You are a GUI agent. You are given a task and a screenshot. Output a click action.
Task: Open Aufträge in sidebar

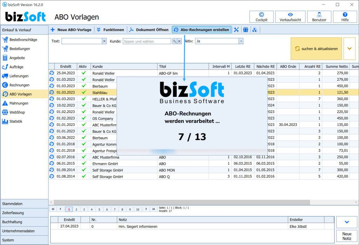pos(24,67)
